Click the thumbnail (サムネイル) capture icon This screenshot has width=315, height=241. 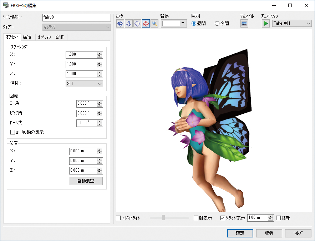coord(244,24)
